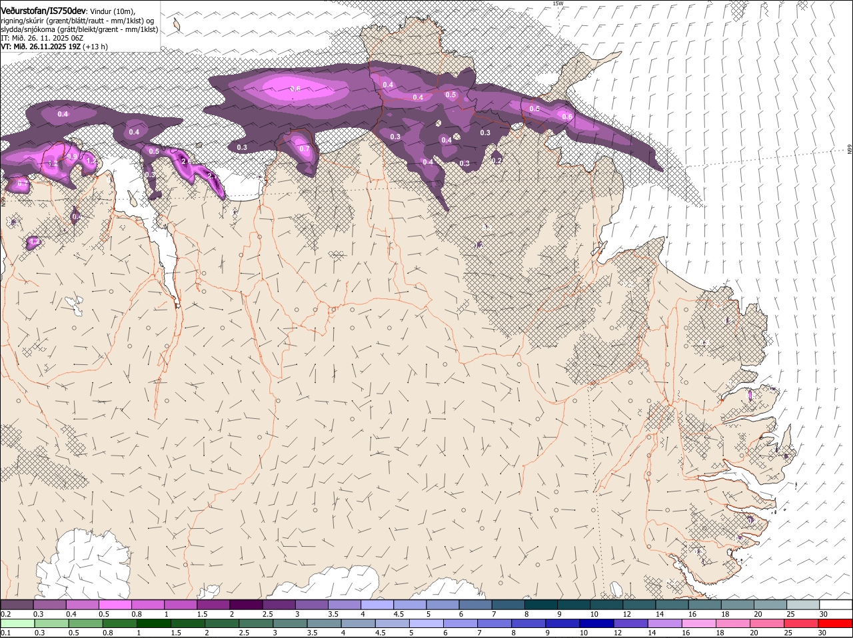Select the white top-row swatch above 30

click(836, 604)
